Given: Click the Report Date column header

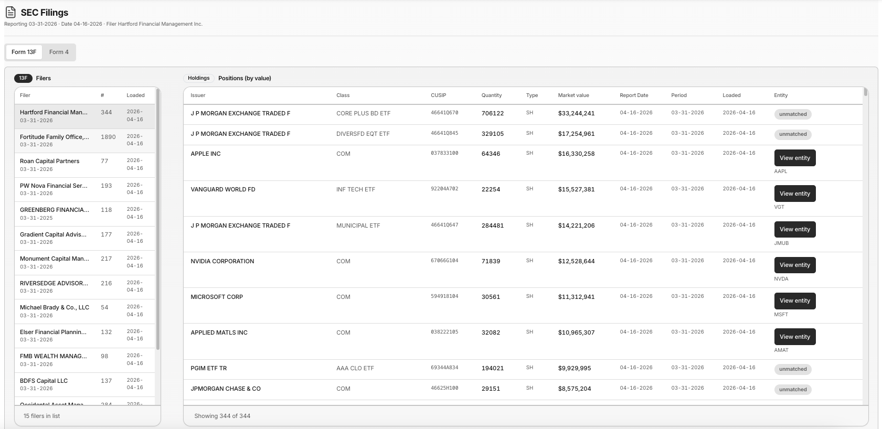Looking at the screenshot, I should [x=634, y=95].
